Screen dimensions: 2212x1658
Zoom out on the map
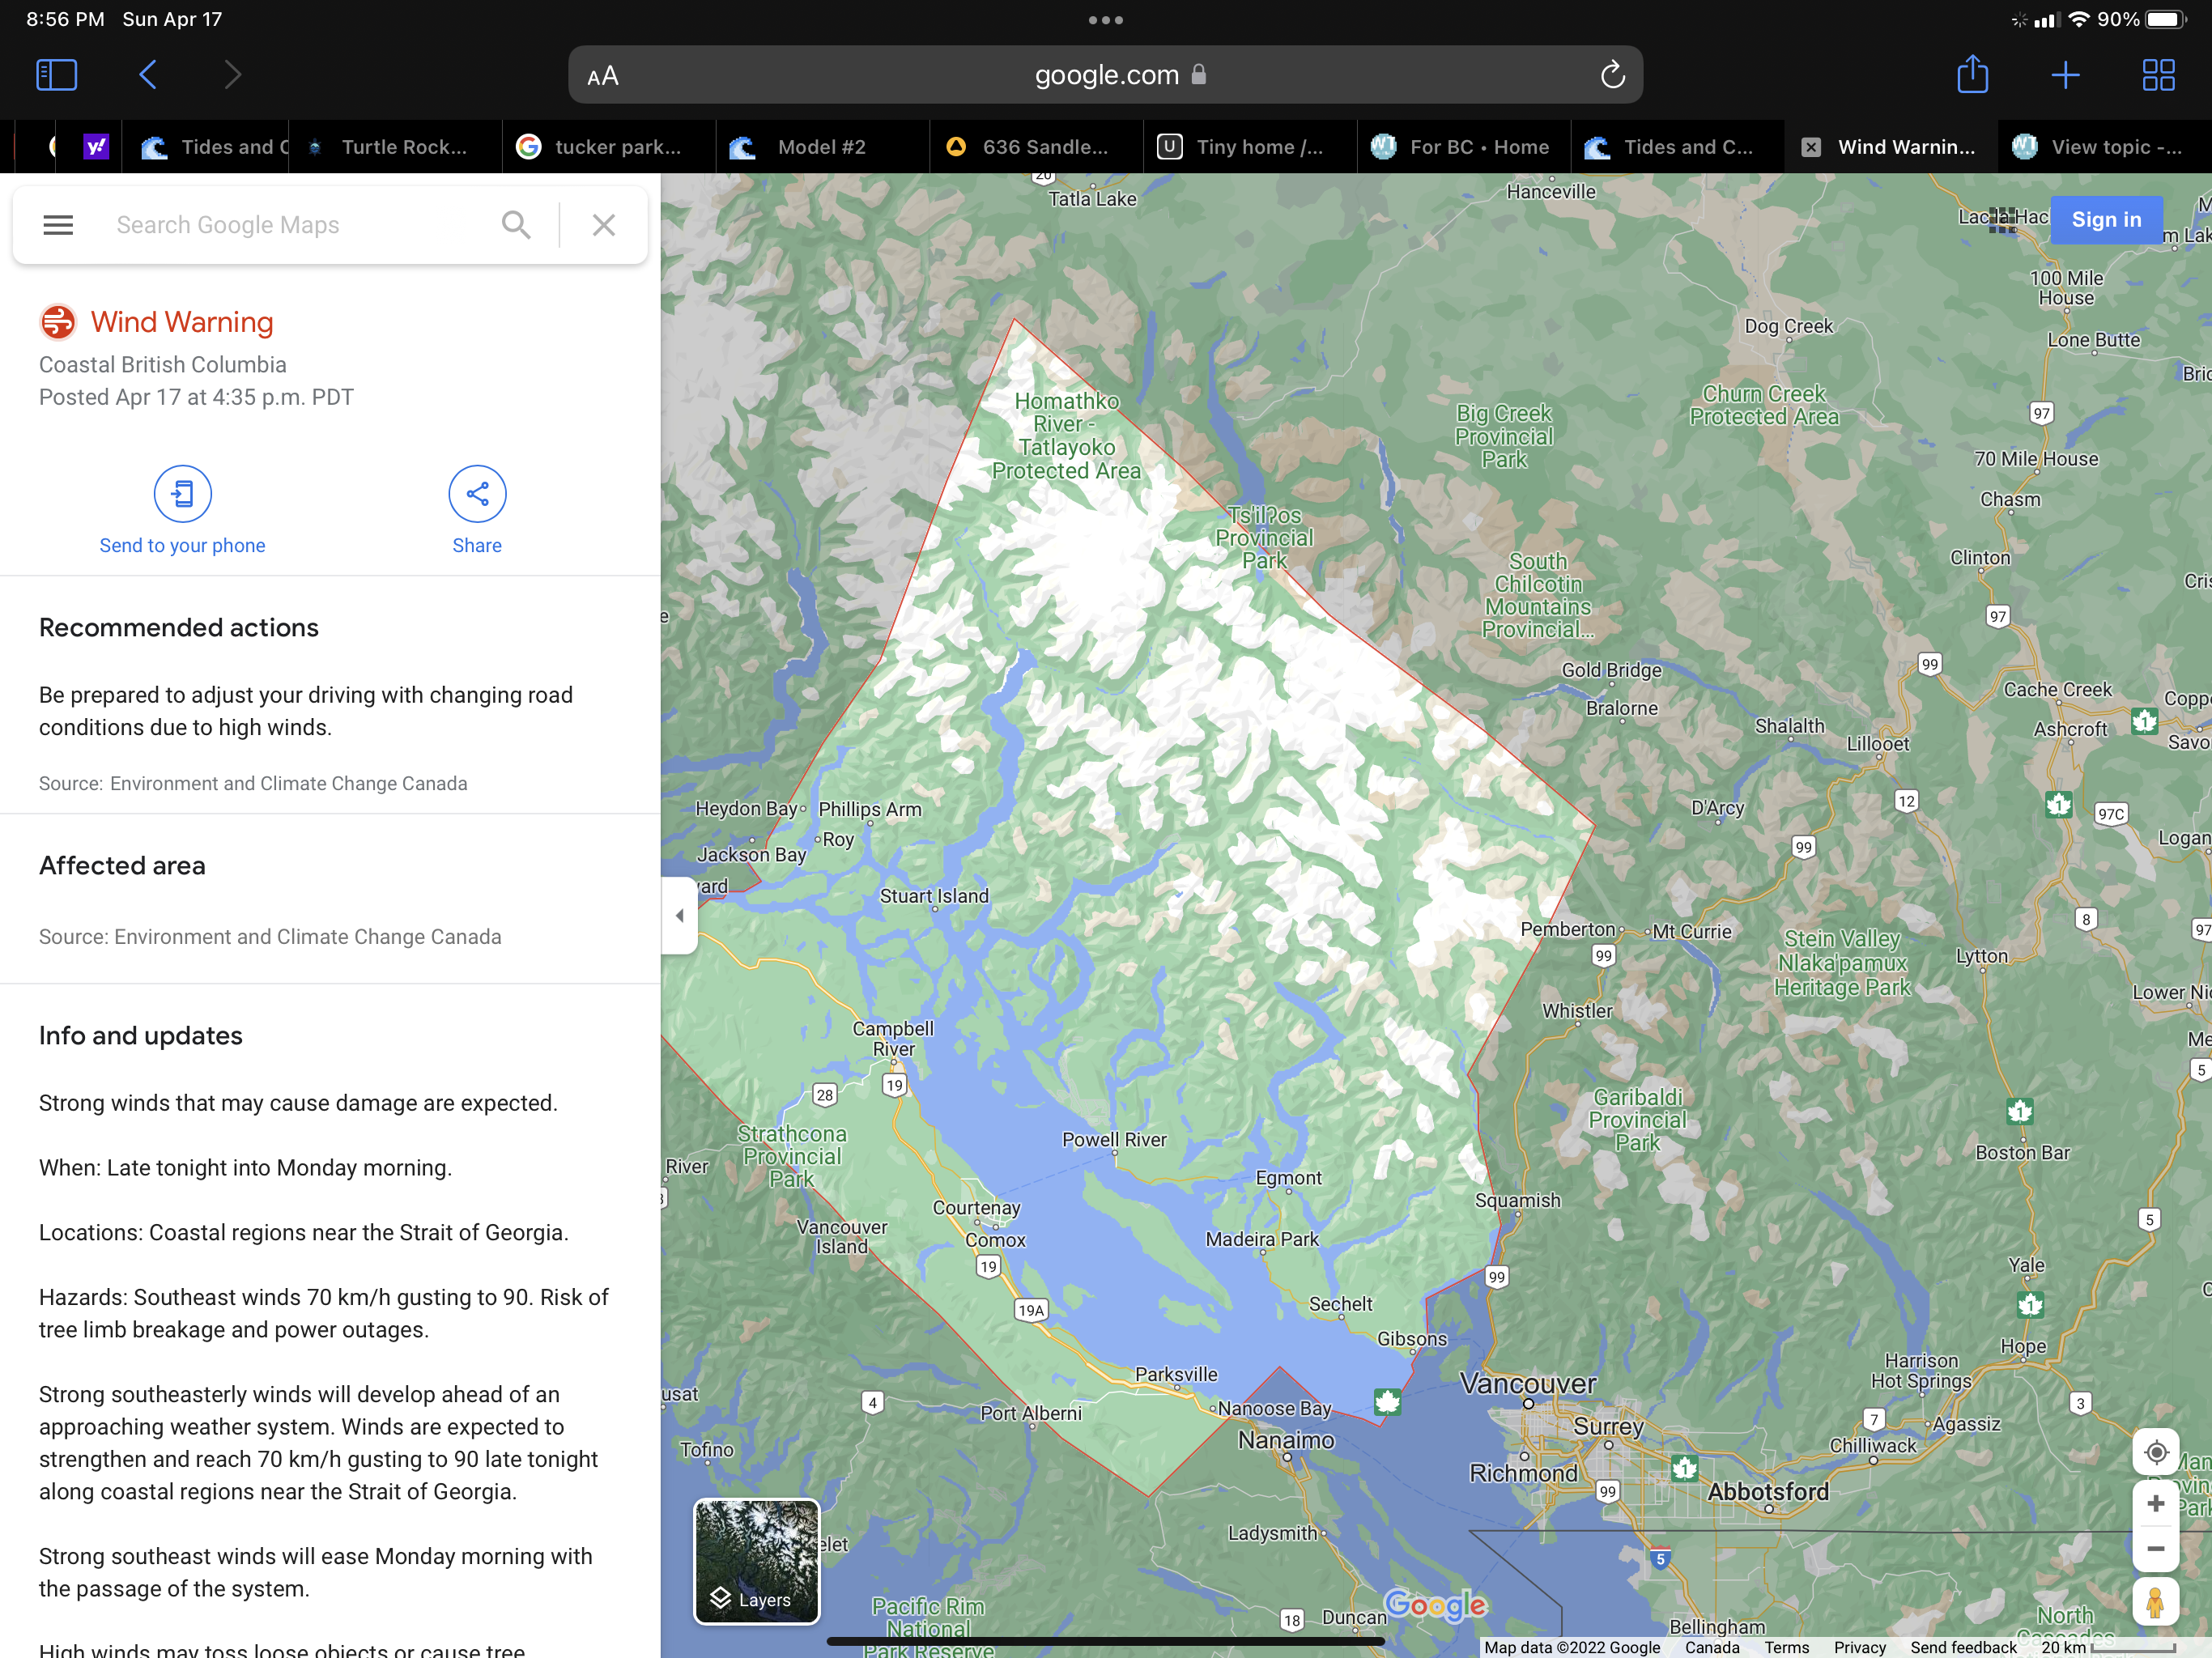2156,1549
